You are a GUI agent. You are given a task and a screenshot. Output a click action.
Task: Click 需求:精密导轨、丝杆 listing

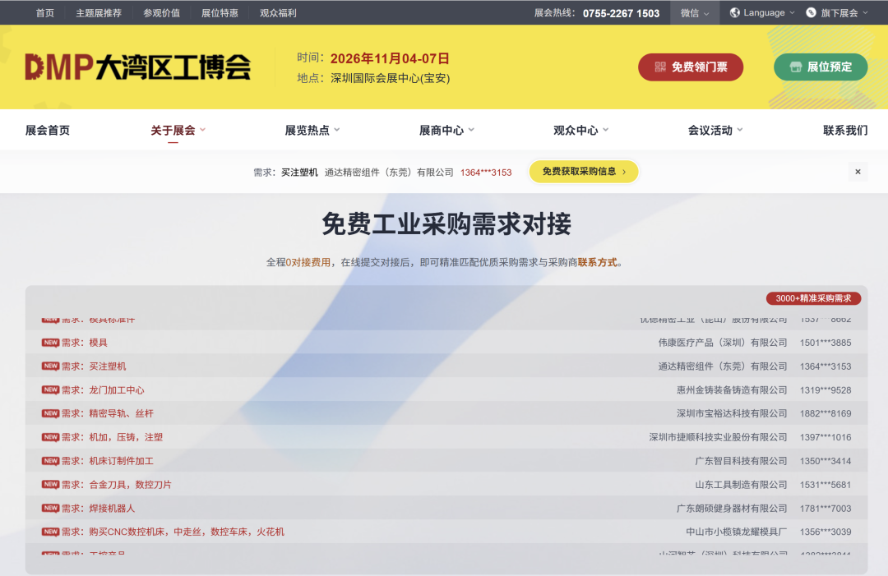[107, 413]
